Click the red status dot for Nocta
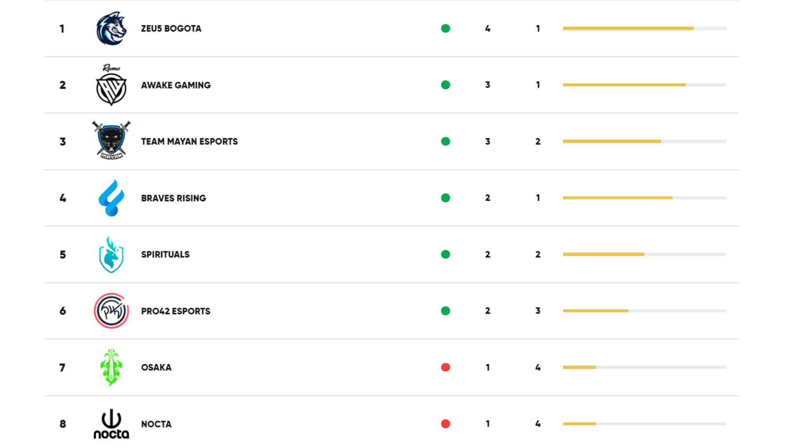This screenshot has height=448, width=797. click(445, 424)
